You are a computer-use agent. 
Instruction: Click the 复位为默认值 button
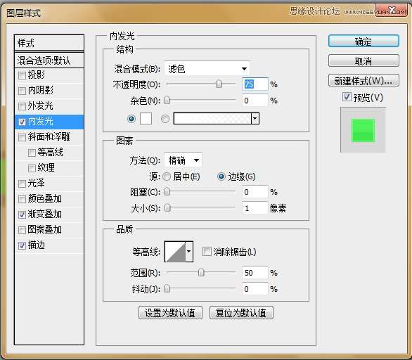(x=241, y=313)
